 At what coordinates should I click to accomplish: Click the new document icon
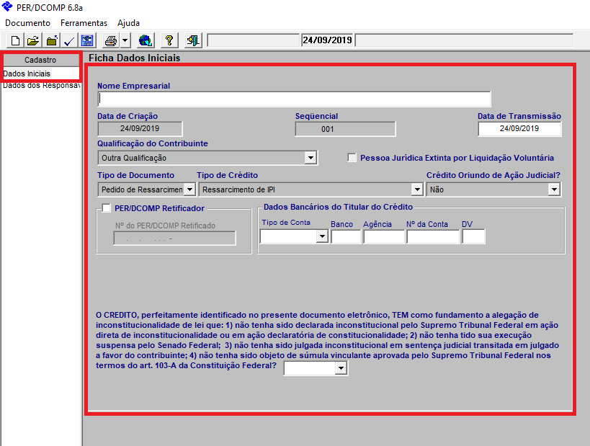pos(15,40)
